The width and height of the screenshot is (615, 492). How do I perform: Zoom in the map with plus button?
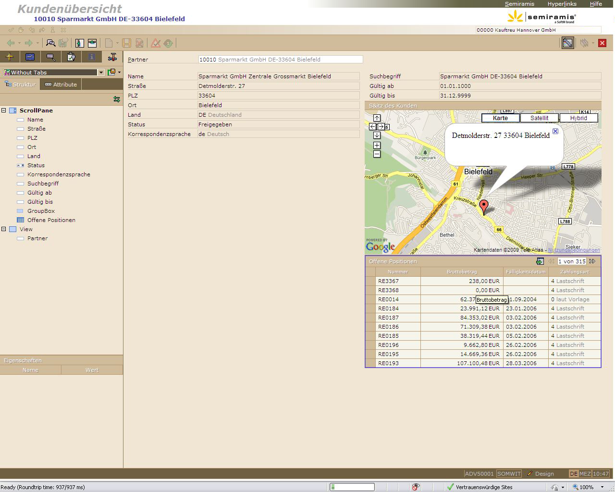click(x=377, y=145)
